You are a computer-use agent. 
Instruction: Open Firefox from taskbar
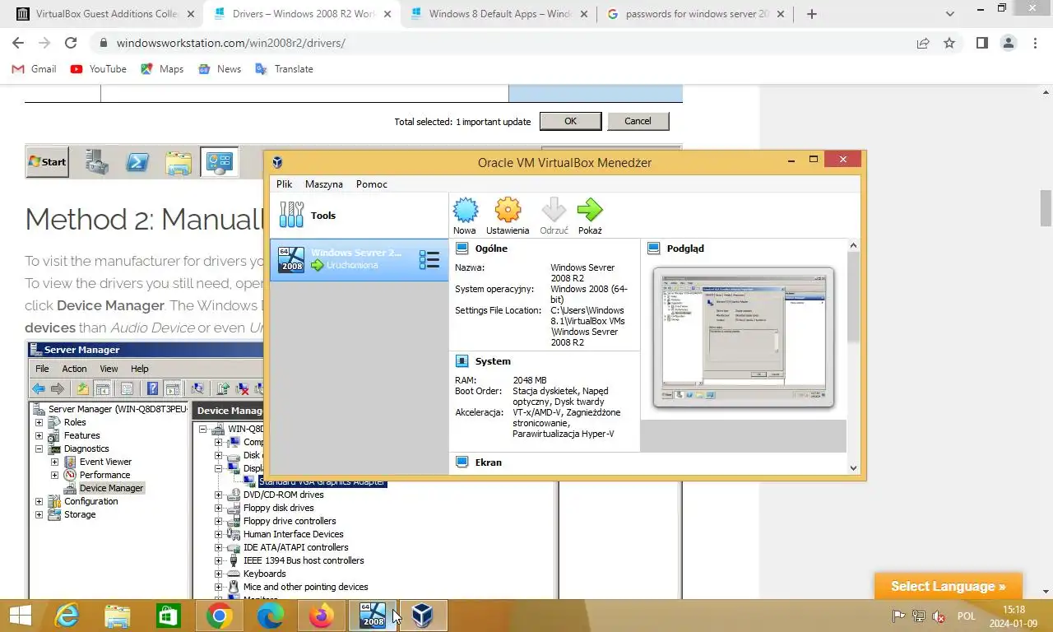(x=322, y=616)
